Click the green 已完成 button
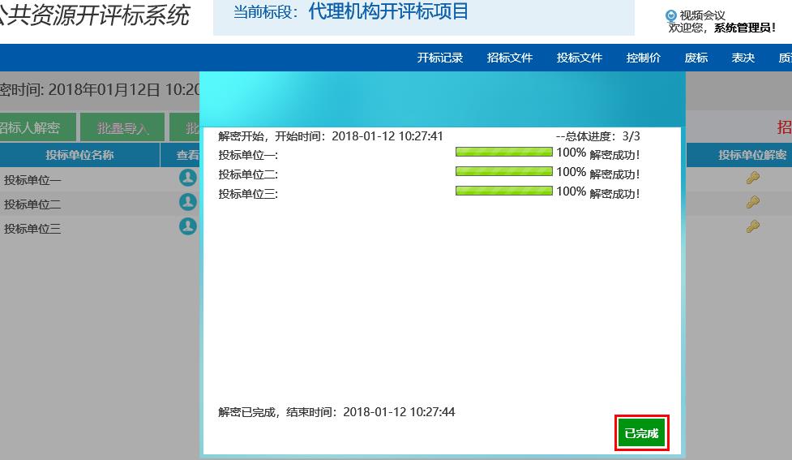Image resolution: width=792 pixels, height=460 pixels. (641, 433)
